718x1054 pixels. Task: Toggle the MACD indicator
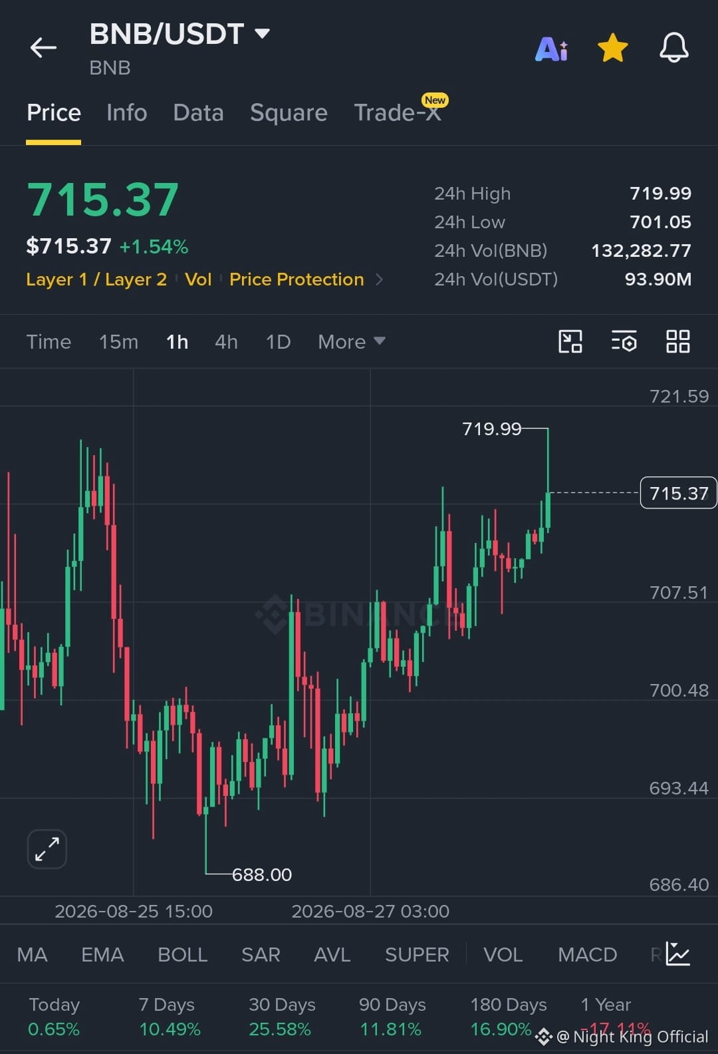(588, 955)
